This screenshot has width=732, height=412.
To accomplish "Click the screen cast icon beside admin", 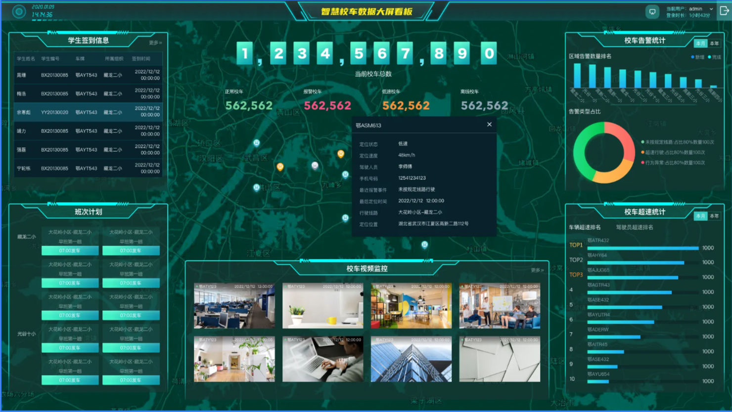I will (652, 12).
